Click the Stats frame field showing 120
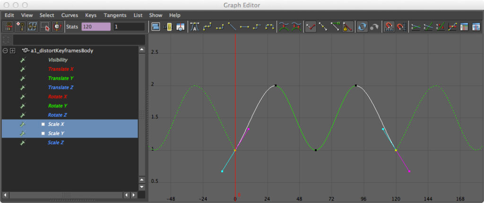484x203 pixels. coord(95,27)
